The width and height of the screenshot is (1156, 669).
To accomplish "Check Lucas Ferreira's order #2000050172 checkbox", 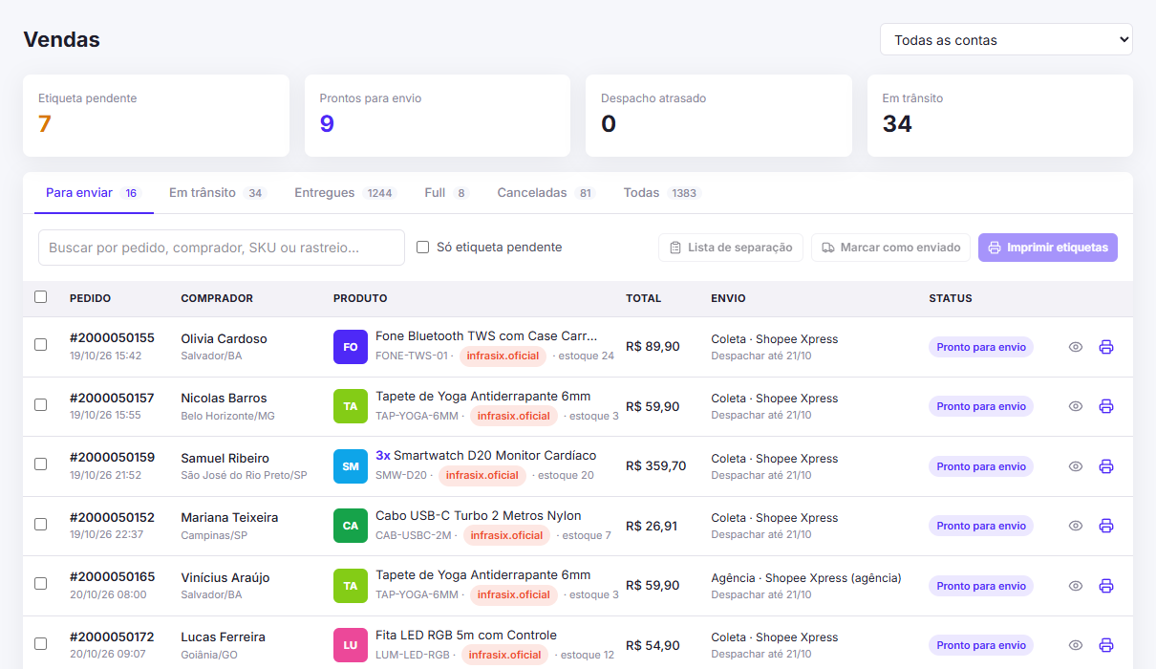I will (x=40, y=643).
